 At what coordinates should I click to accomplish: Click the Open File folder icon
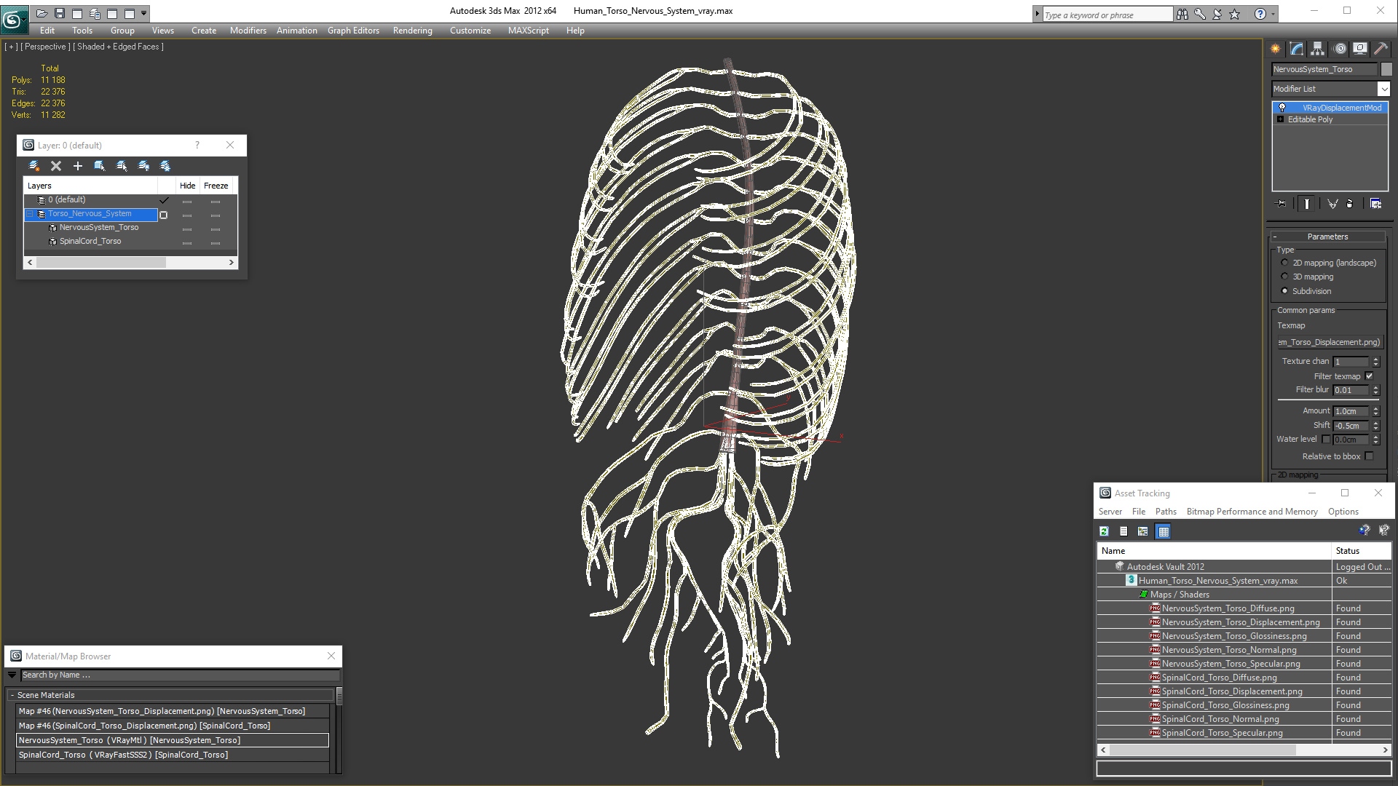(42, 13)
